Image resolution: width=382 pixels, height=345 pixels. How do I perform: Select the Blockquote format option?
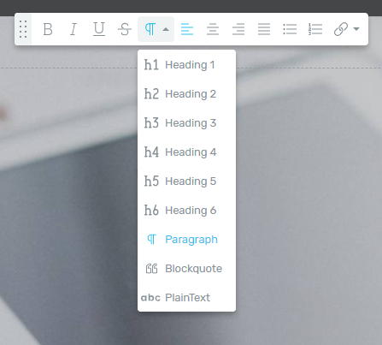[x=186, y=269]
